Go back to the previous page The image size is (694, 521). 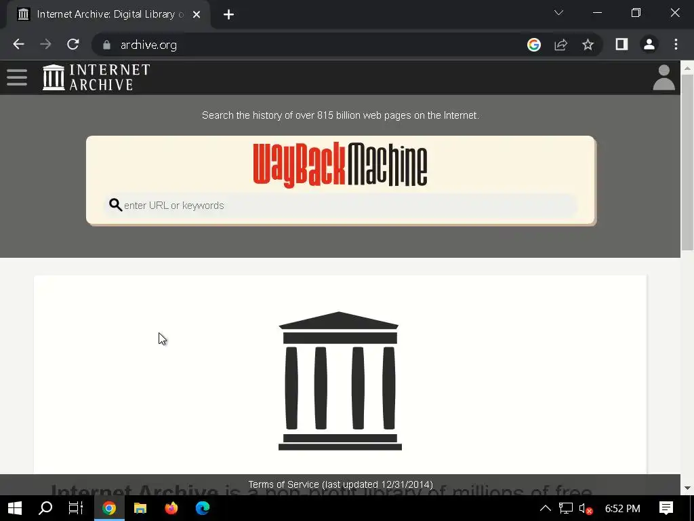point(18,44)
